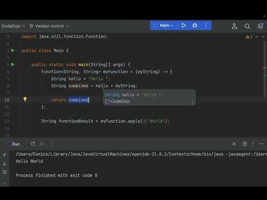Rerun Main in Run panel
267x200 pixels.
pos(33,144)
